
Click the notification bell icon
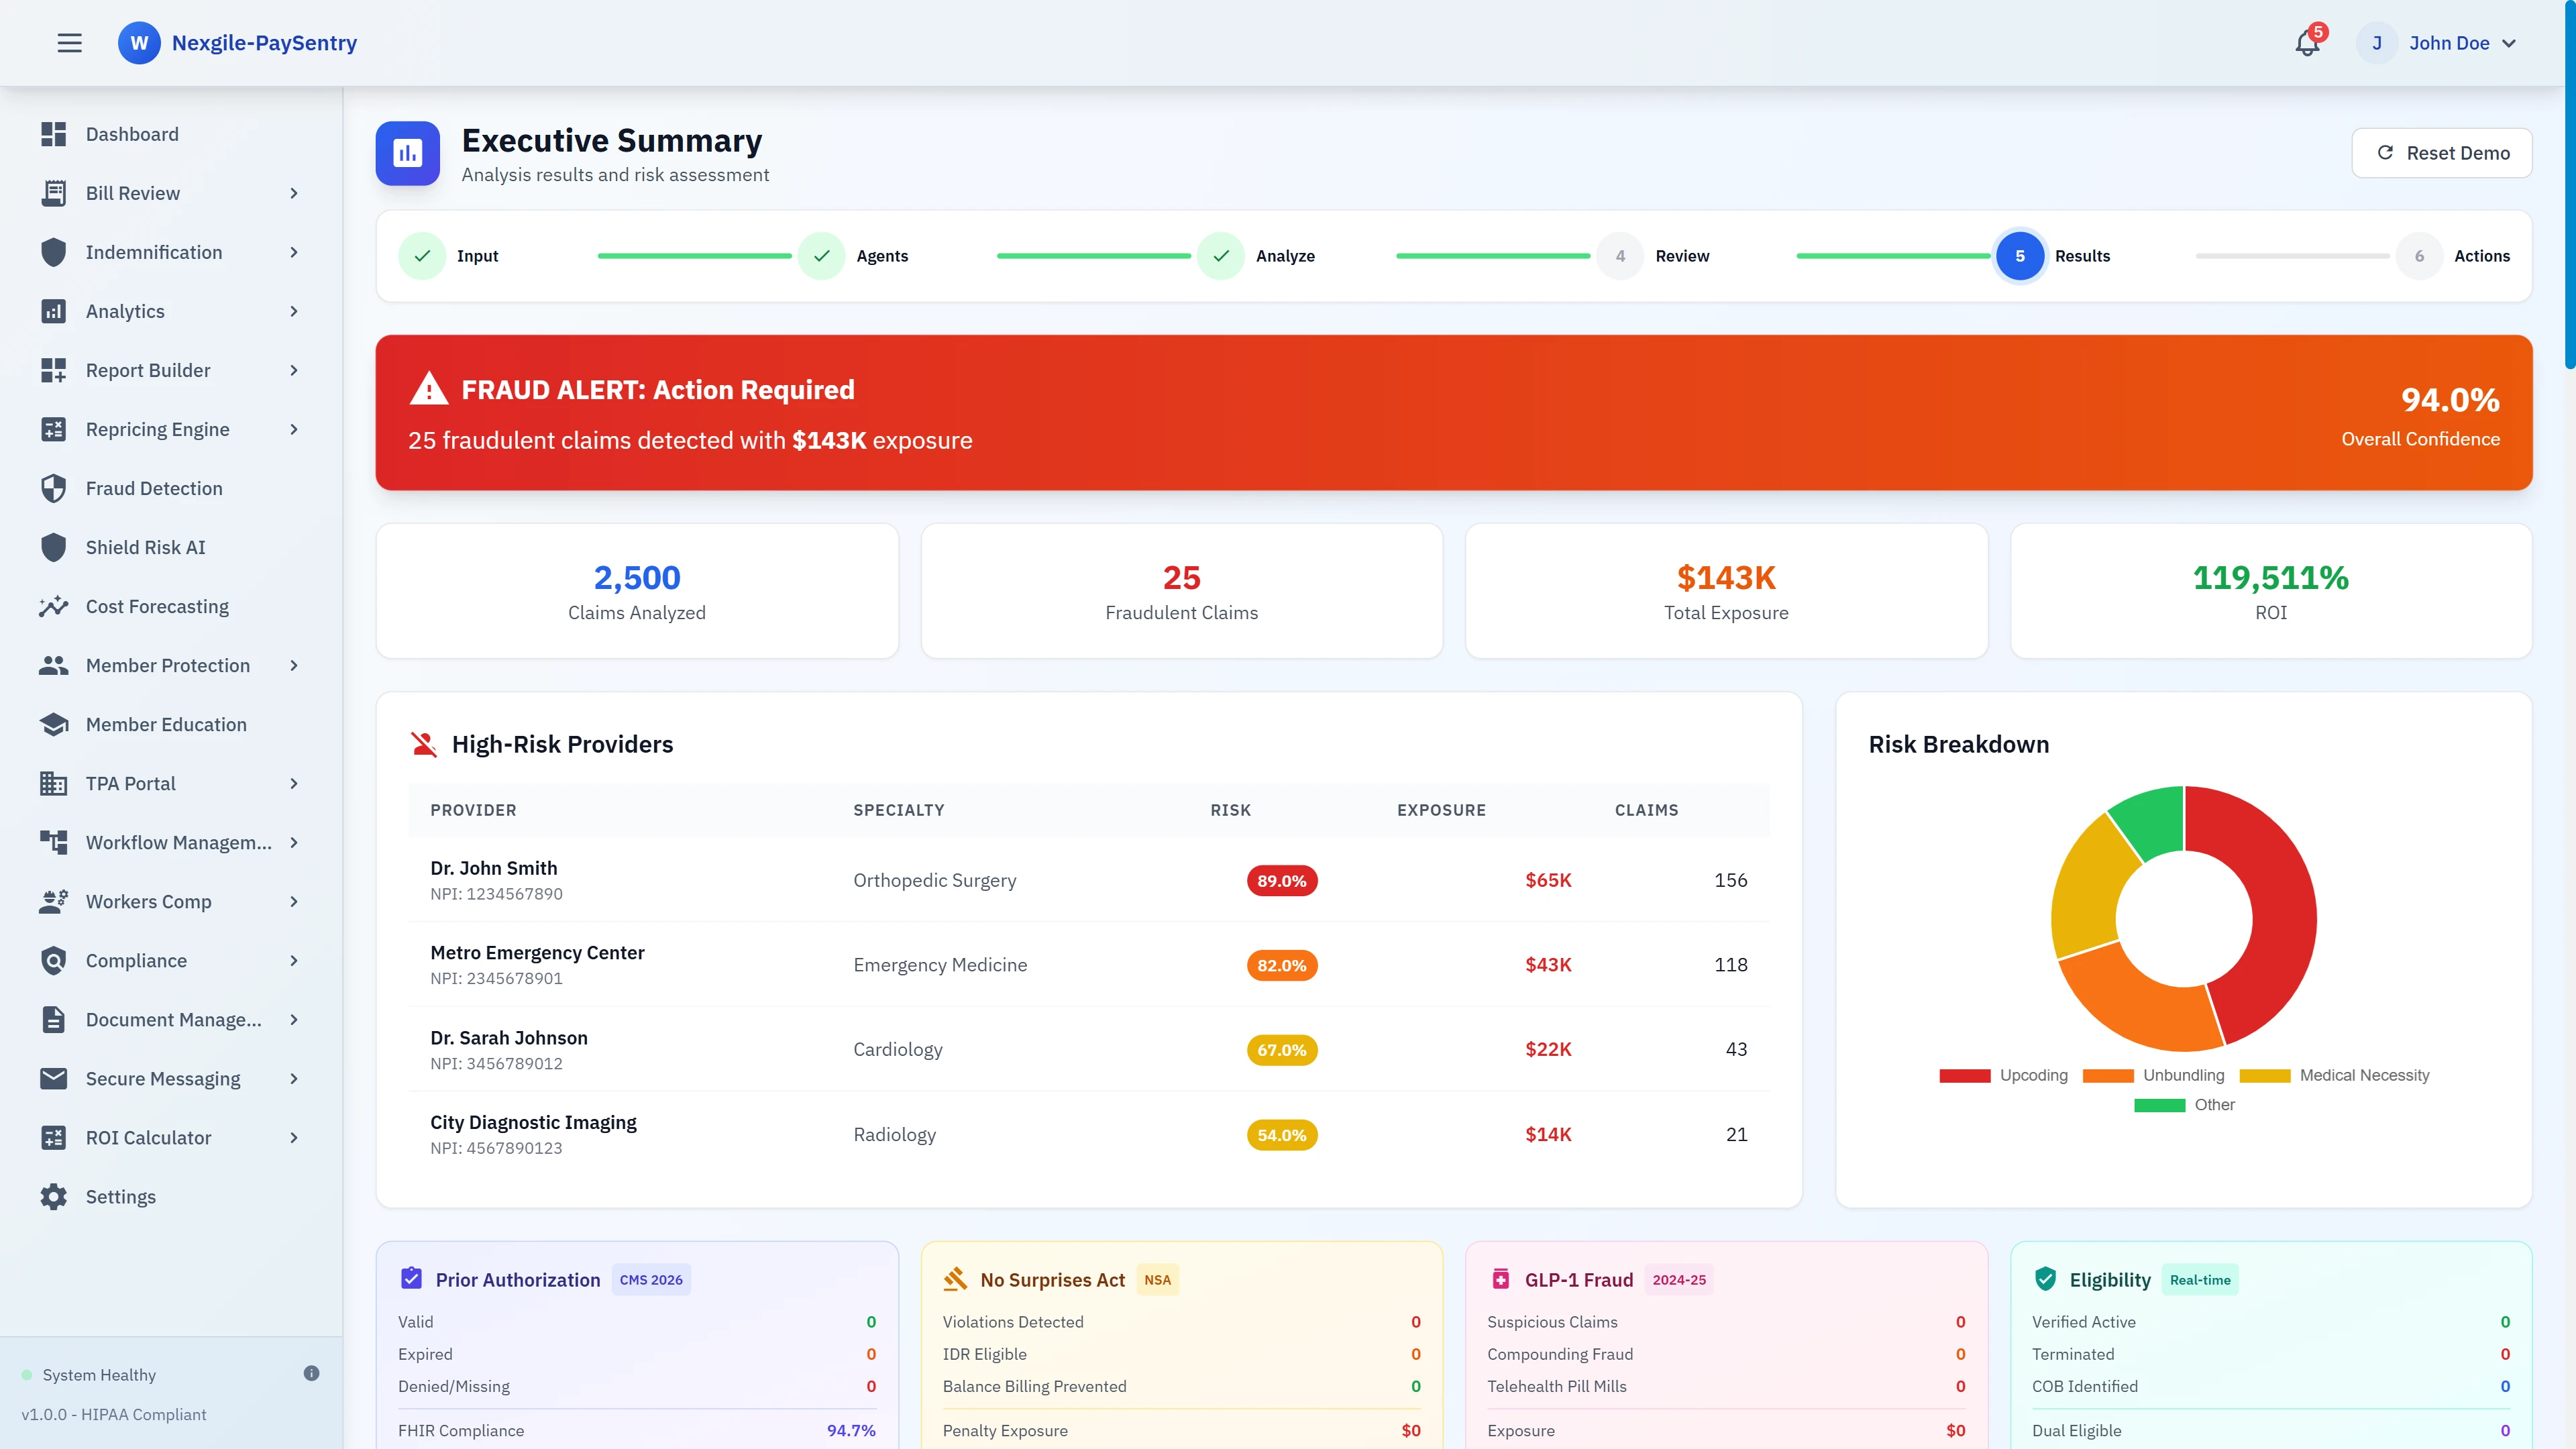click(2306, 43)
